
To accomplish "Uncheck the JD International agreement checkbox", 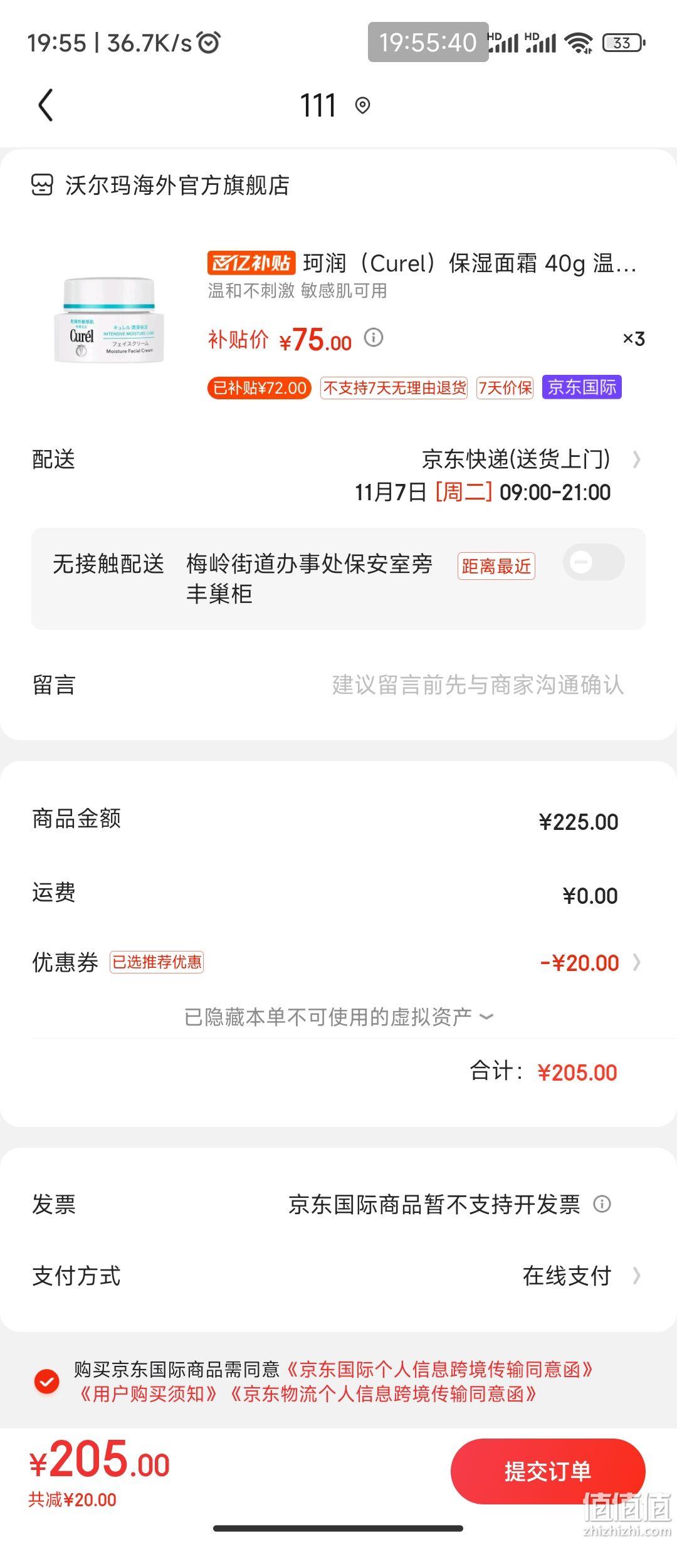I will point(46,1382).
